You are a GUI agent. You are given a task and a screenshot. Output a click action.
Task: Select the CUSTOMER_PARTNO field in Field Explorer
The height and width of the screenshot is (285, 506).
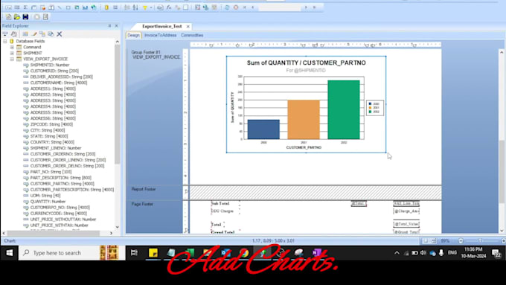click(59, 184)
